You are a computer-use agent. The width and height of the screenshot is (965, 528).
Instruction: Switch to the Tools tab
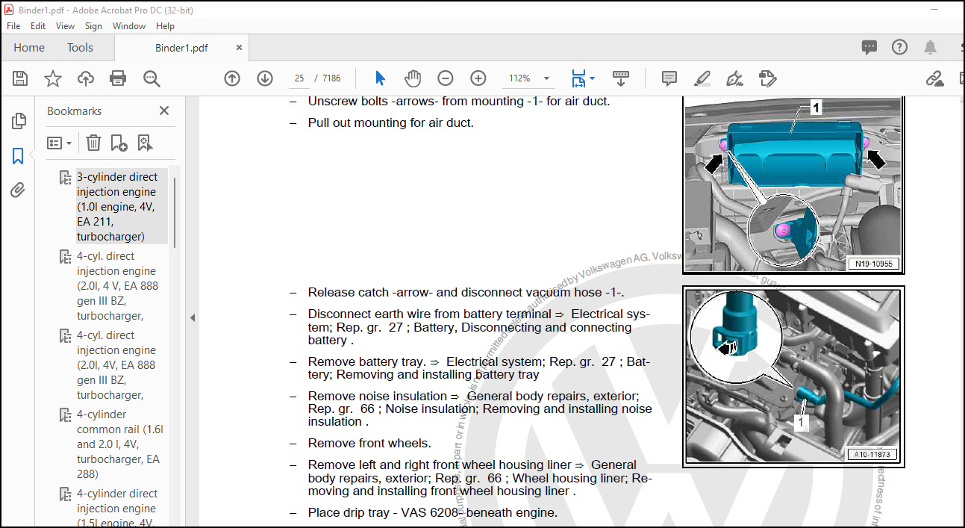coord(80,47)
